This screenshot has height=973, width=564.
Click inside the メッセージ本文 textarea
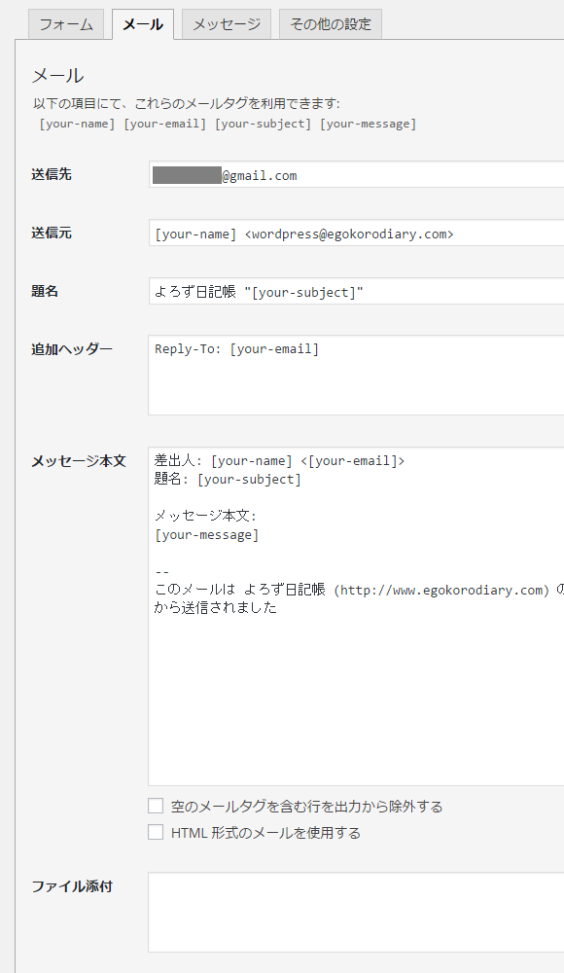(356, 616)
